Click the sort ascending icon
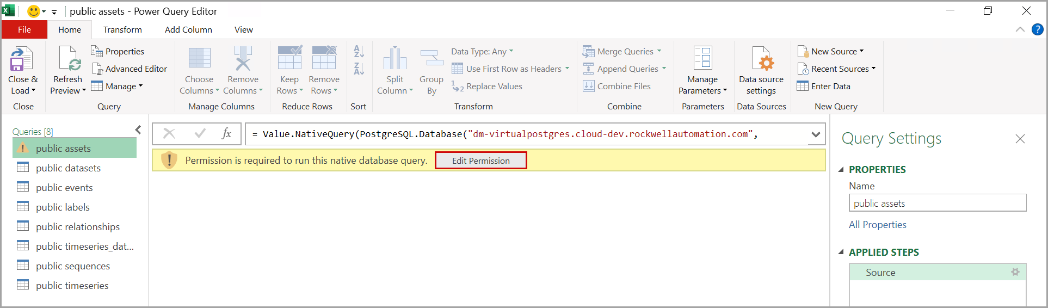Screen dimensions: 1048x308 [359, 52]
